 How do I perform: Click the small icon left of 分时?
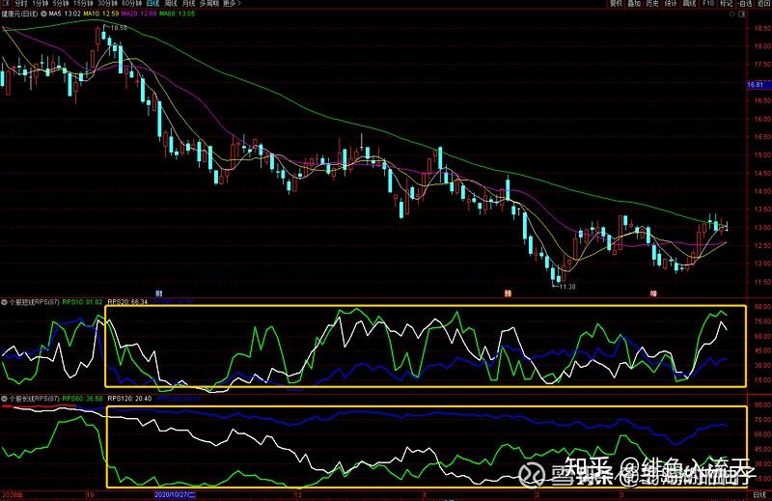(7, 3)
